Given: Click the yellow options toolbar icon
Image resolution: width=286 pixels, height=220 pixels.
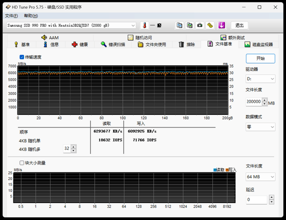Looking at the screenshot, I should pos(210,25).
